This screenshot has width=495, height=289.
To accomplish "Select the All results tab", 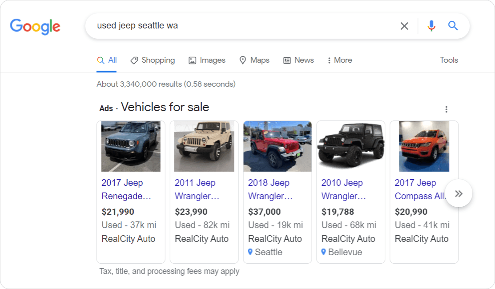I will click(x=107, y=60).
